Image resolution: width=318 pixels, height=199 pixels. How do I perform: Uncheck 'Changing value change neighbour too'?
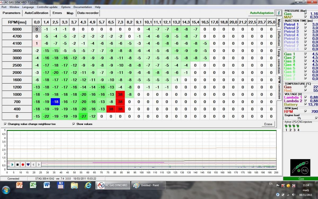[6, 124]
